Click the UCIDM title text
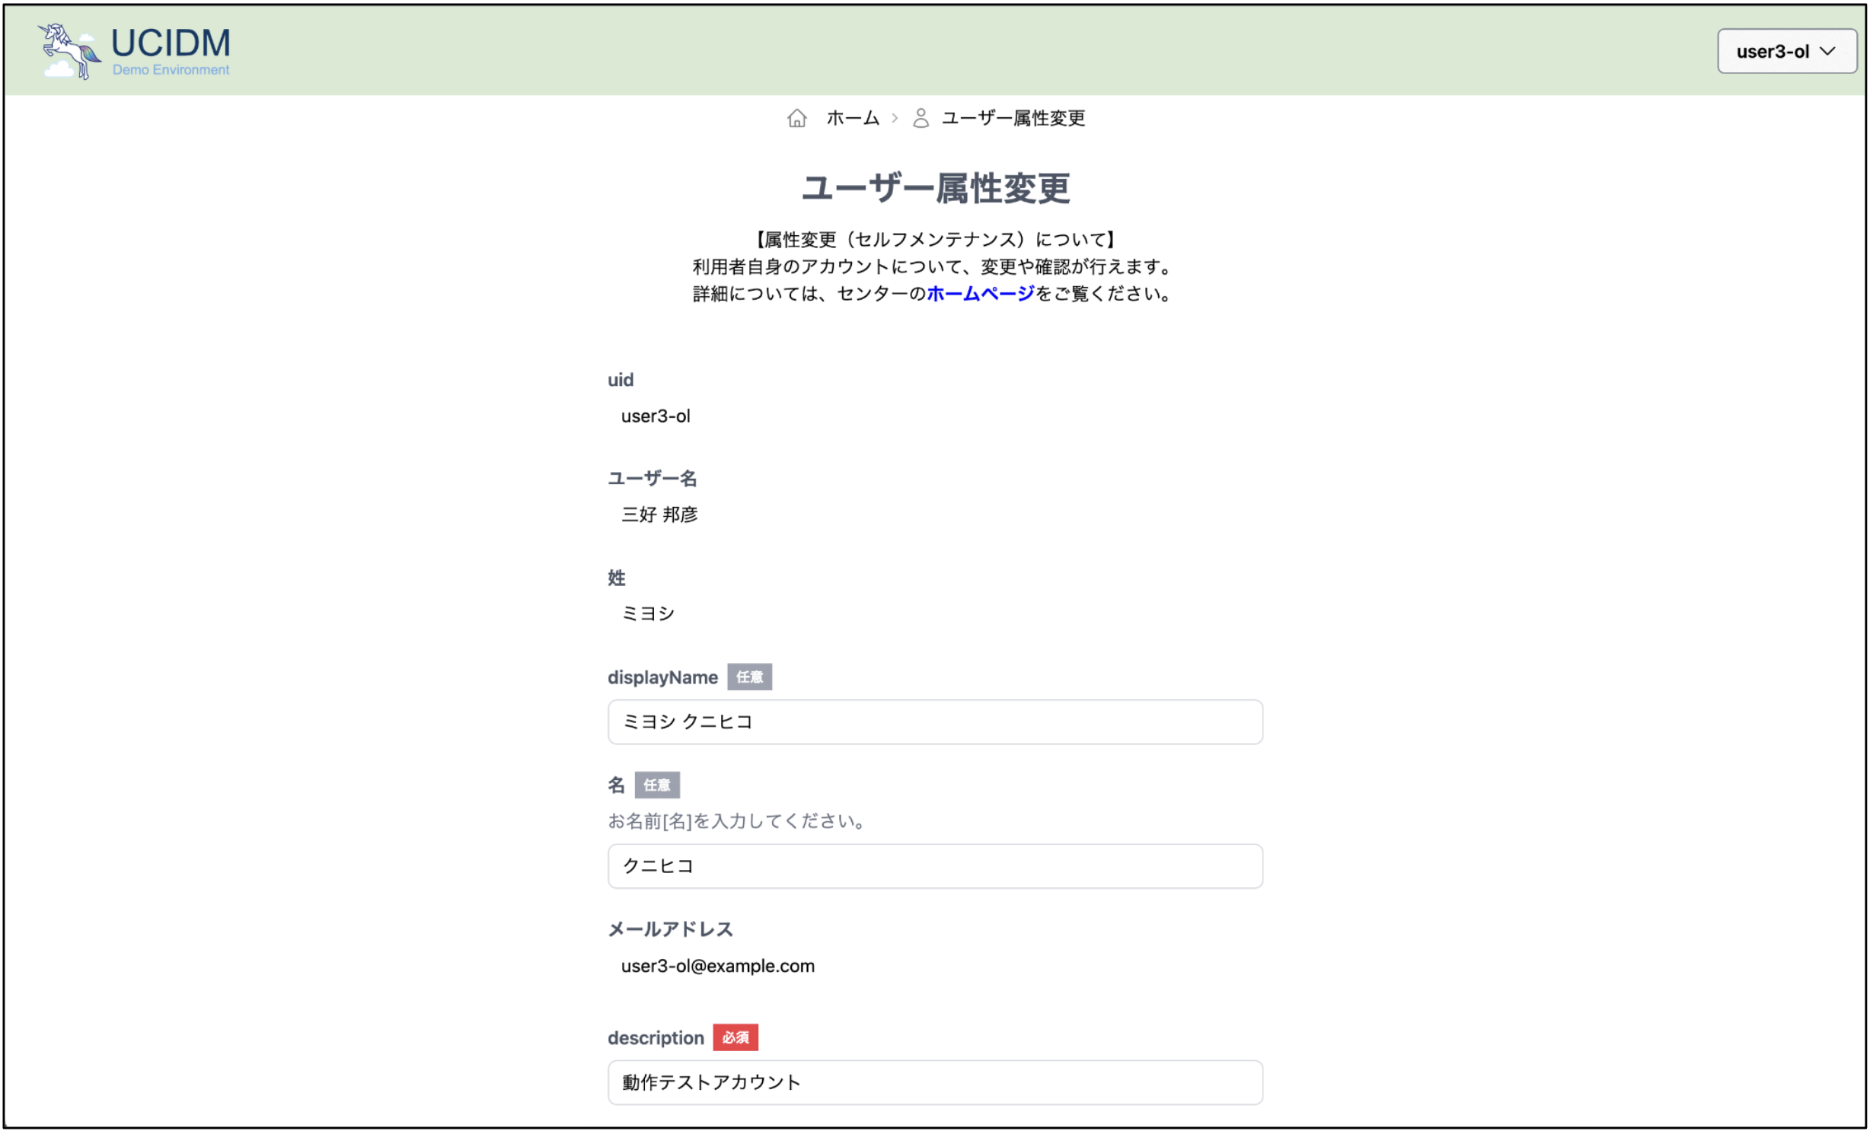The height and width of the screenshot is (1131, 1870). (x=171, y=43)
